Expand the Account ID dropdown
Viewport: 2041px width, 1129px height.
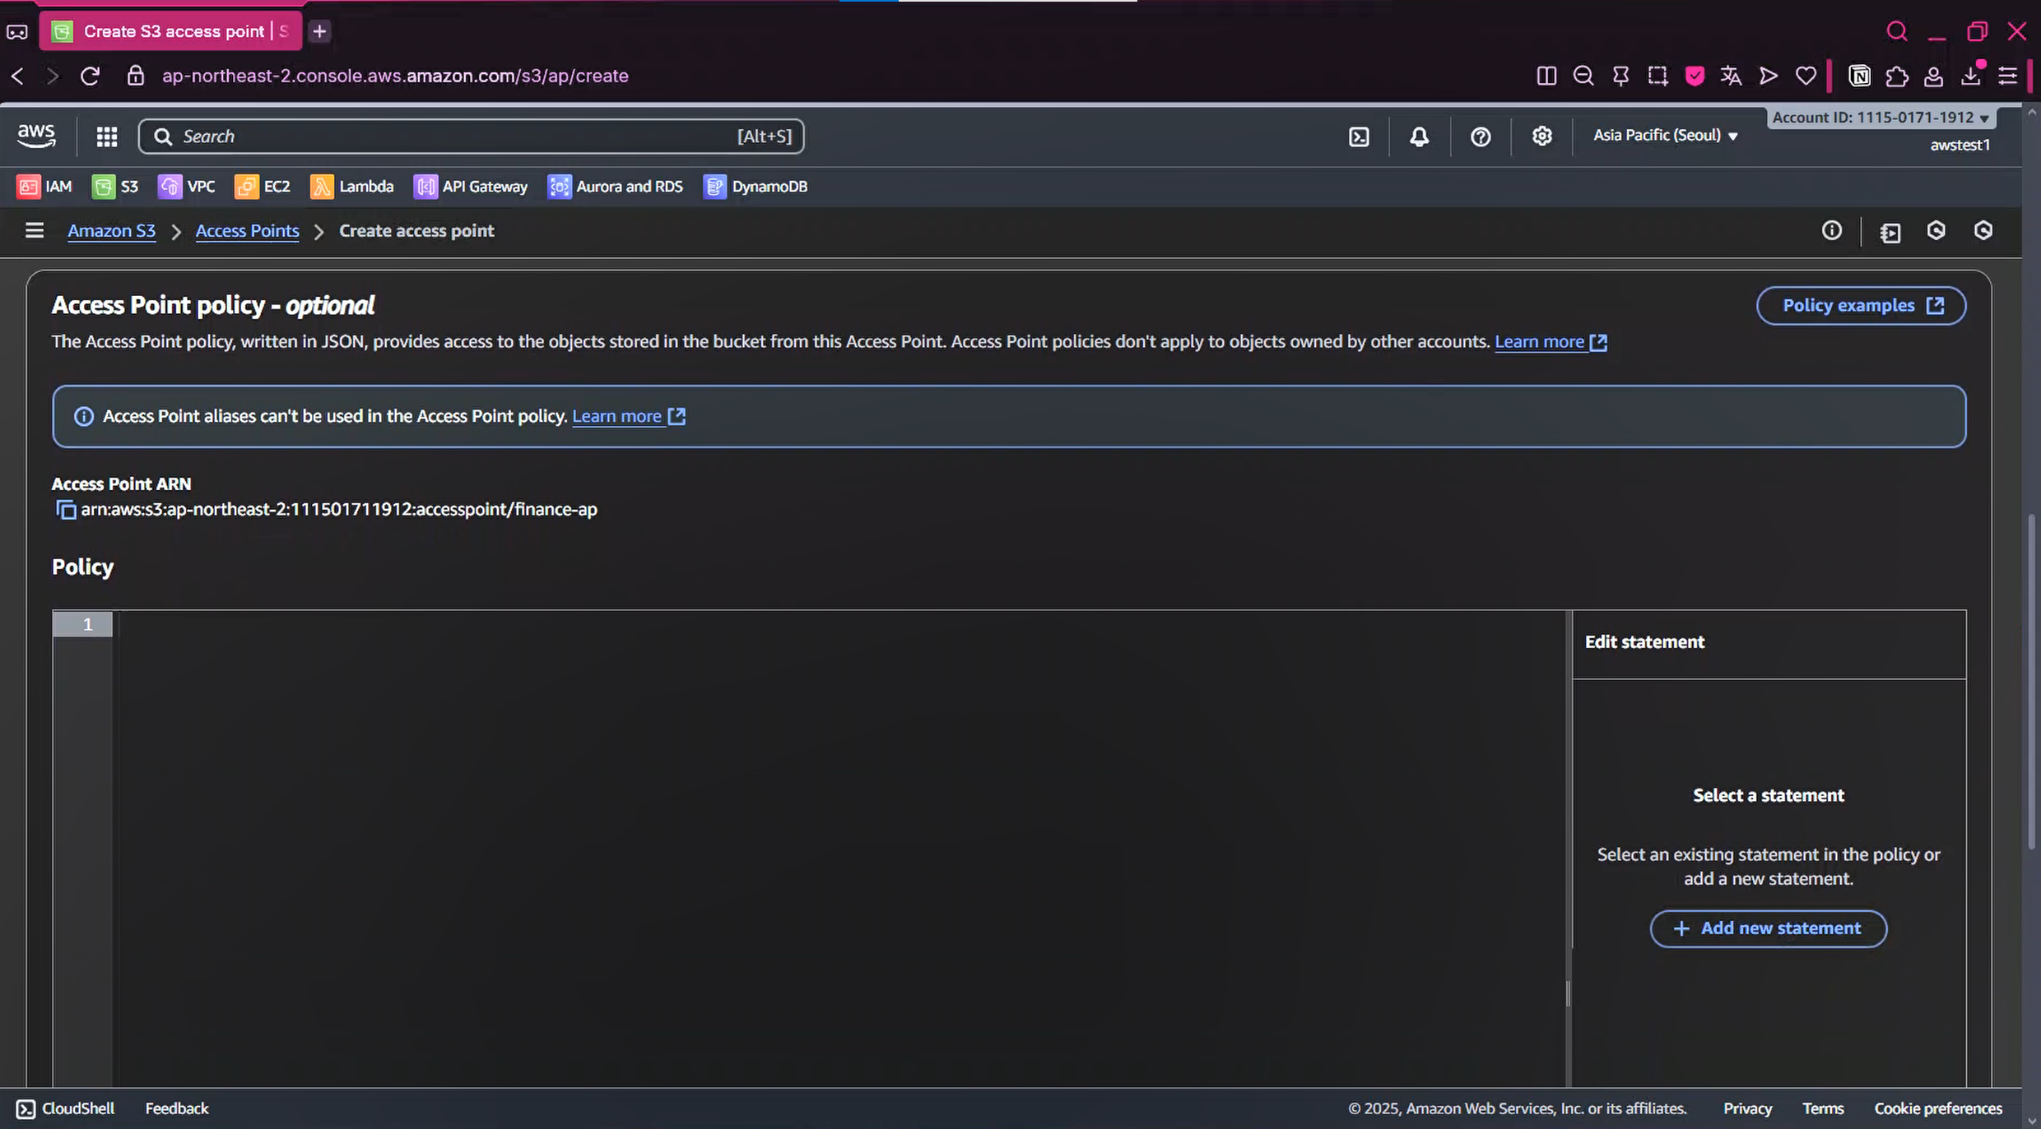coord(1880,118)
